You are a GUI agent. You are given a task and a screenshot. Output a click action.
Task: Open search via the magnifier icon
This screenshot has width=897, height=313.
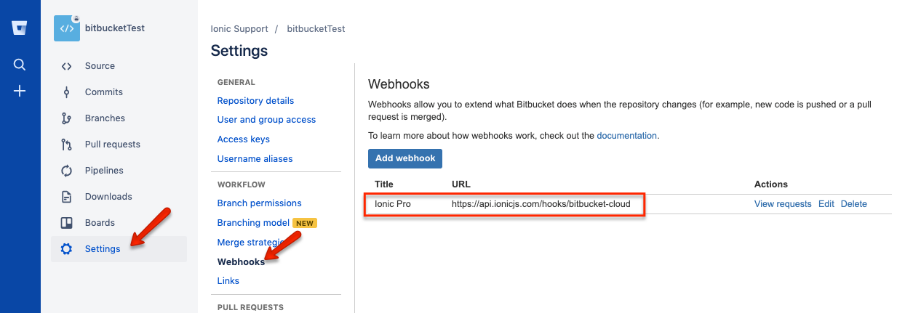(x=20, y=65)
